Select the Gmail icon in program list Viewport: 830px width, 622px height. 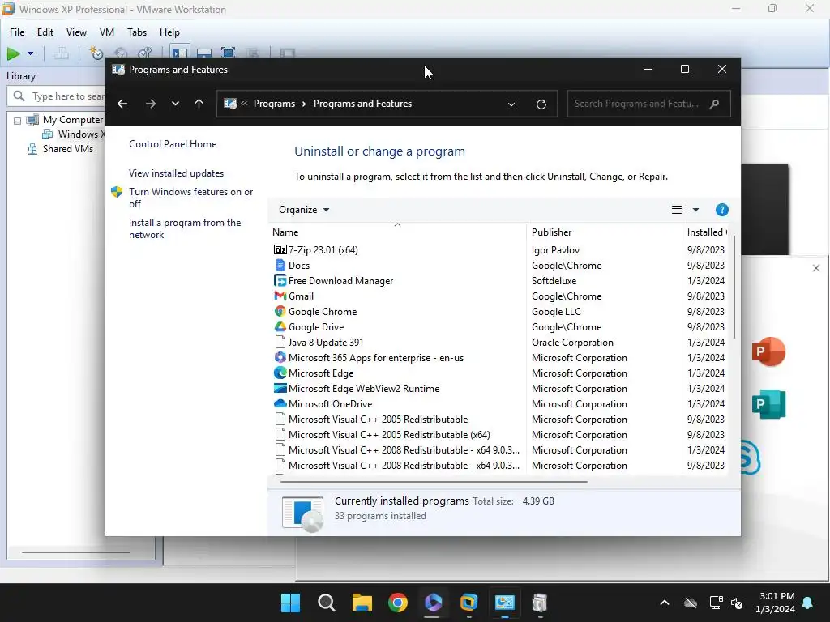click(x=280, y=296)
